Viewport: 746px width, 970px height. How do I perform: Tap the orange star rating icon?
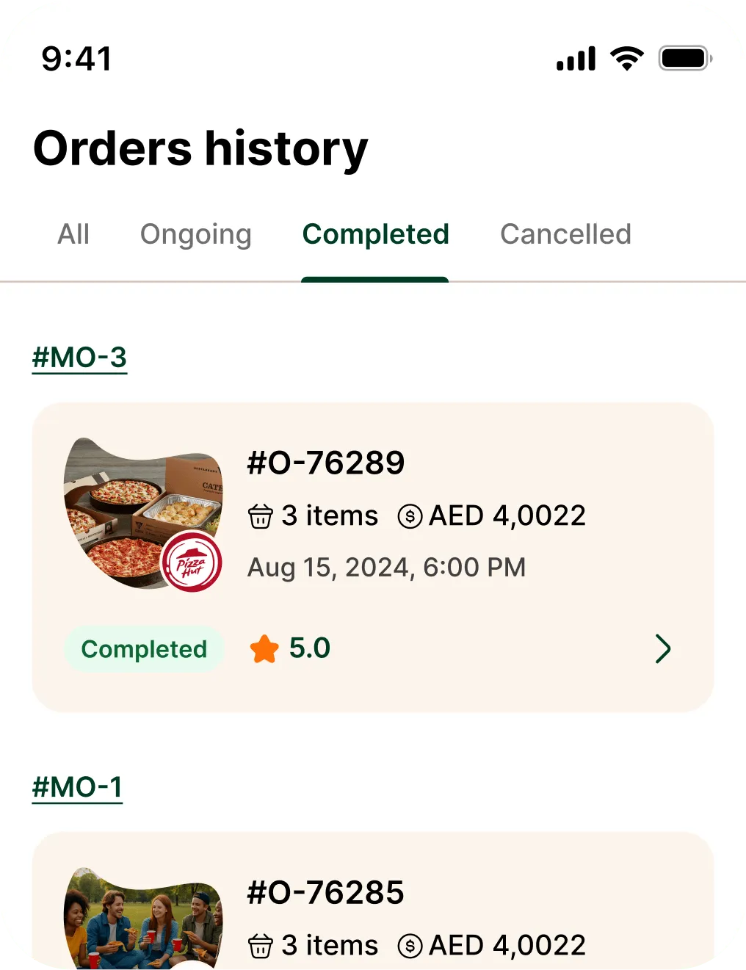(264, 649)
